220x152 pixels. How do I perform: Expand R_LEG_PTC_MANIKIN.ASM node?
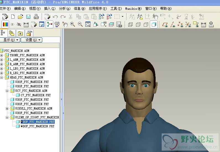2,73
